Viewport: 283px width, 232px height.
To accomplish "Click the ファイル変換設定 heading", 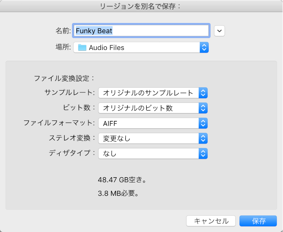I will [64, 78].
